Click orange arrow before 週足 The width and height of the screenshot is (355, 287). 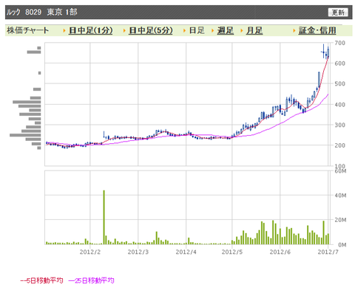point(213,31)
